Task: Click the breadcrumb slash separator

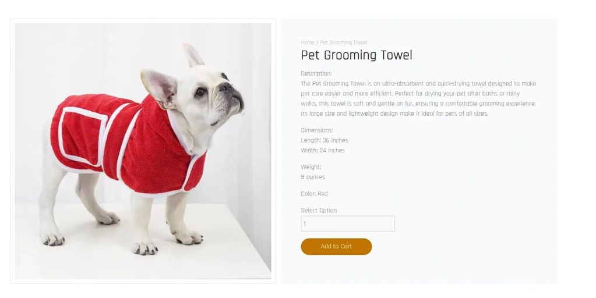Action: [318, 42]
